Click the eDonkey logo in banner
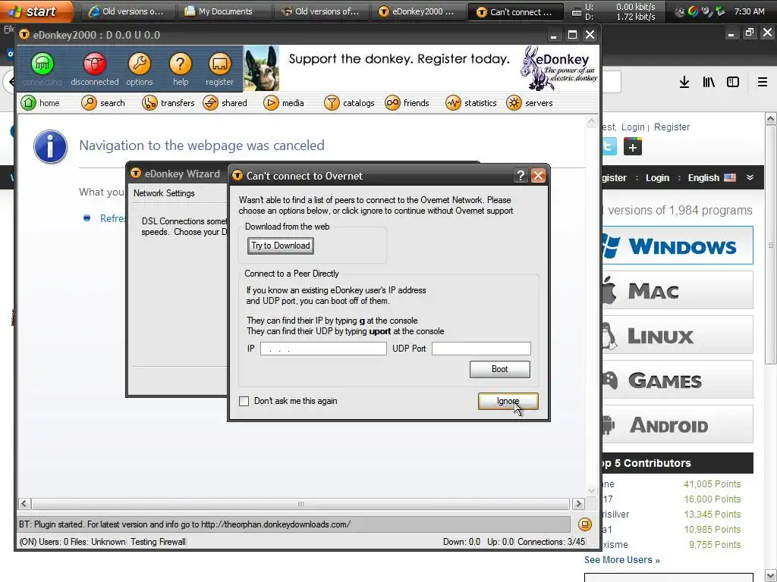The width and height of the screenshot is (777, 582). 559,68
